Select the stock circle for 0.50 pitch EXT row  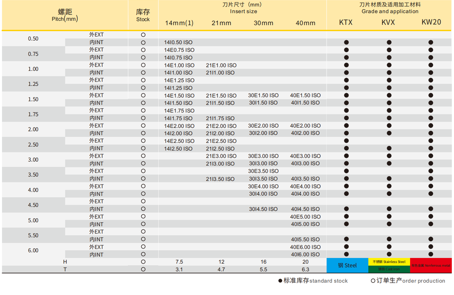[x=143, y=35]
